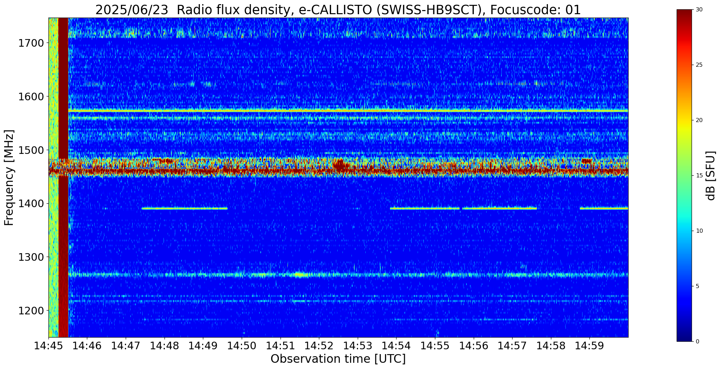Click the 14:47 time tick label

pos(126,345)
